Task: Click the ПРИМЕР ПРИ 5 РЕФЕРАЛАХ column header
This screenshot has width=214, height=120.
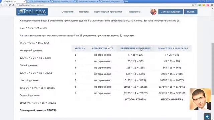Action: [x=135, y=48]
